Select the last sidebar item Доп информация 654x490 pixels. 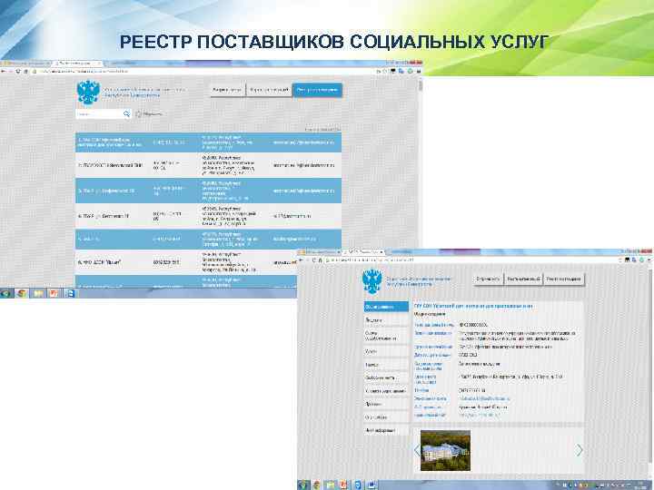click(386, 430)
